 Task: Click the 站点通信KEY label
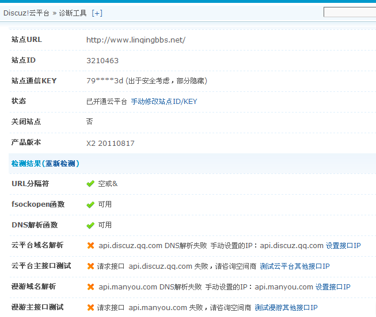tap(34, 80)
